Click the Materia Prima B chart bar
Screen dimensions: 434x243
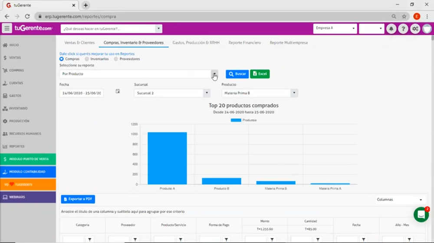(x=276, y=183)
